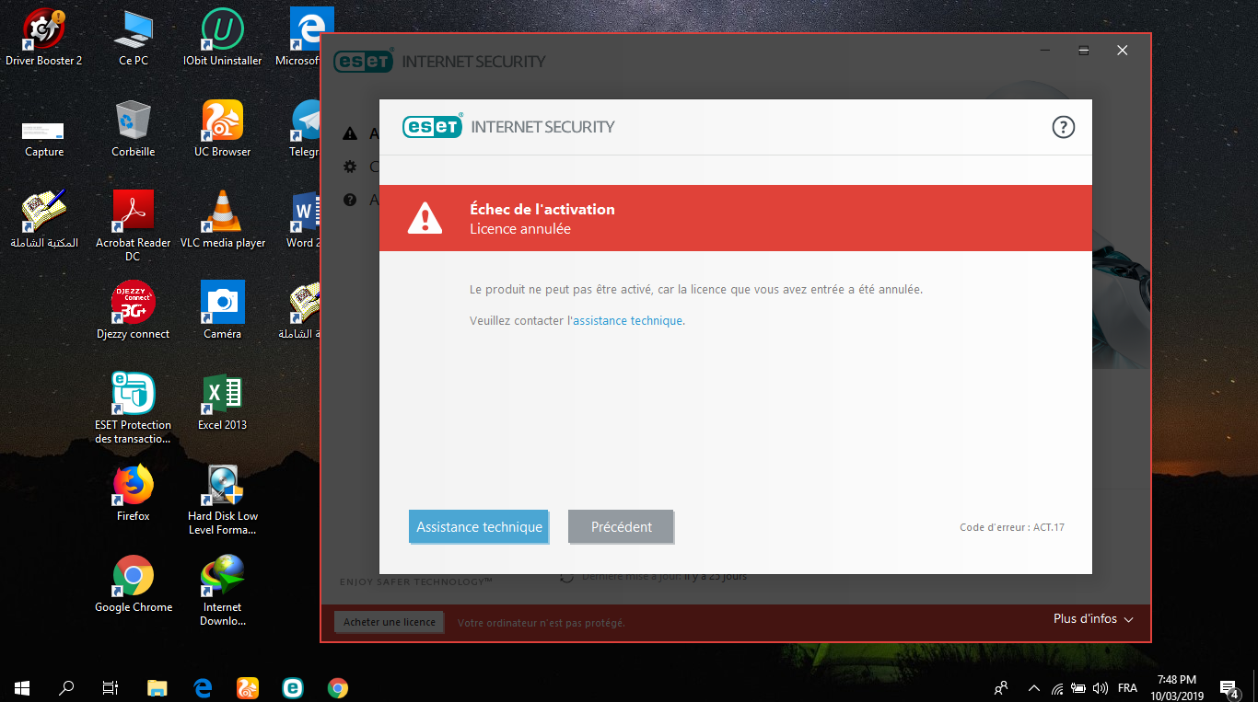Launch IObit Uninstaller shortcut
Image resolution: width=1258 pixels, height=702 pixels.
tap(222, 38)
